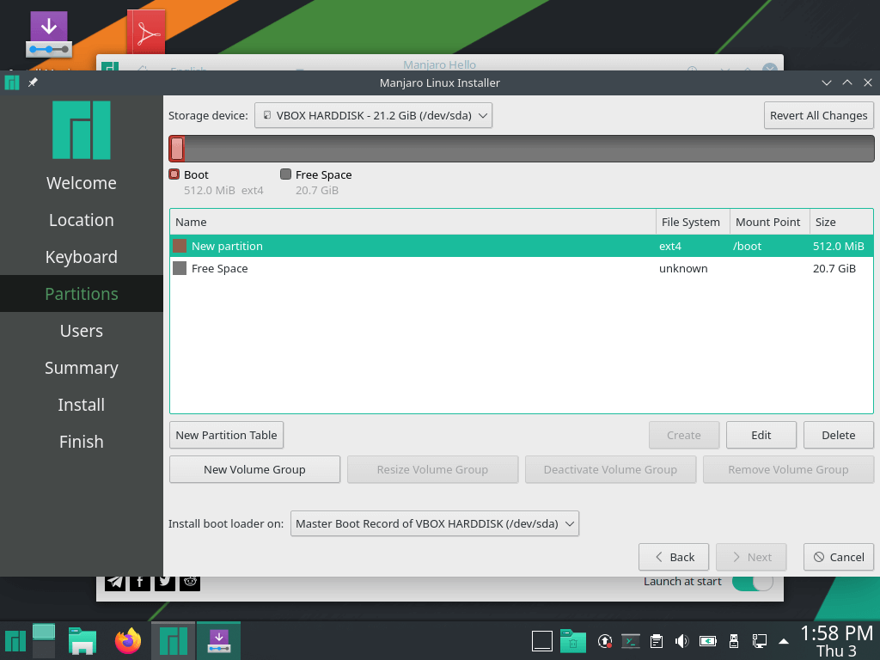Open the terminal tray icon

pyautogui.click(x=630, y=641)
